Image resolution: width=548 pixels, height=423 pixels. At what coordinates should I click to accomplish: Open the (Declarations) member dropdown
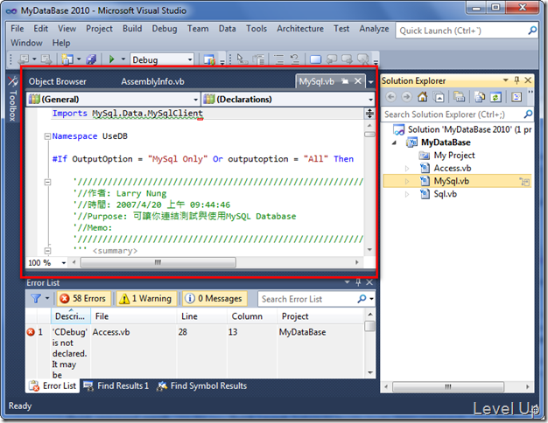pyautogui.click(x=371, y=100)
